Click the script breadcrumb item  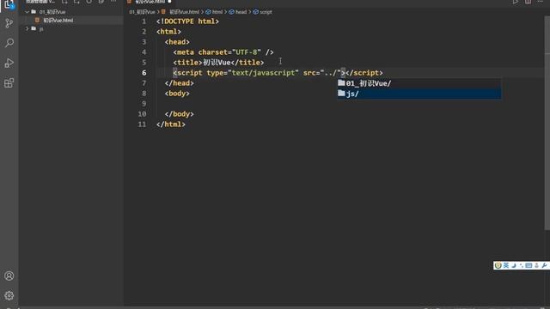(x=263, y=12)
